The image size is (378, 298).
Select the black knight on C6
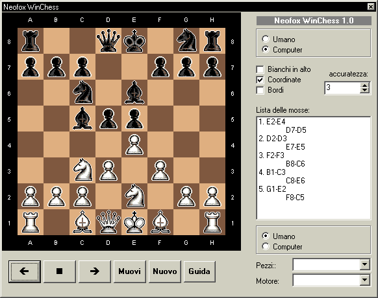[82, 93]
